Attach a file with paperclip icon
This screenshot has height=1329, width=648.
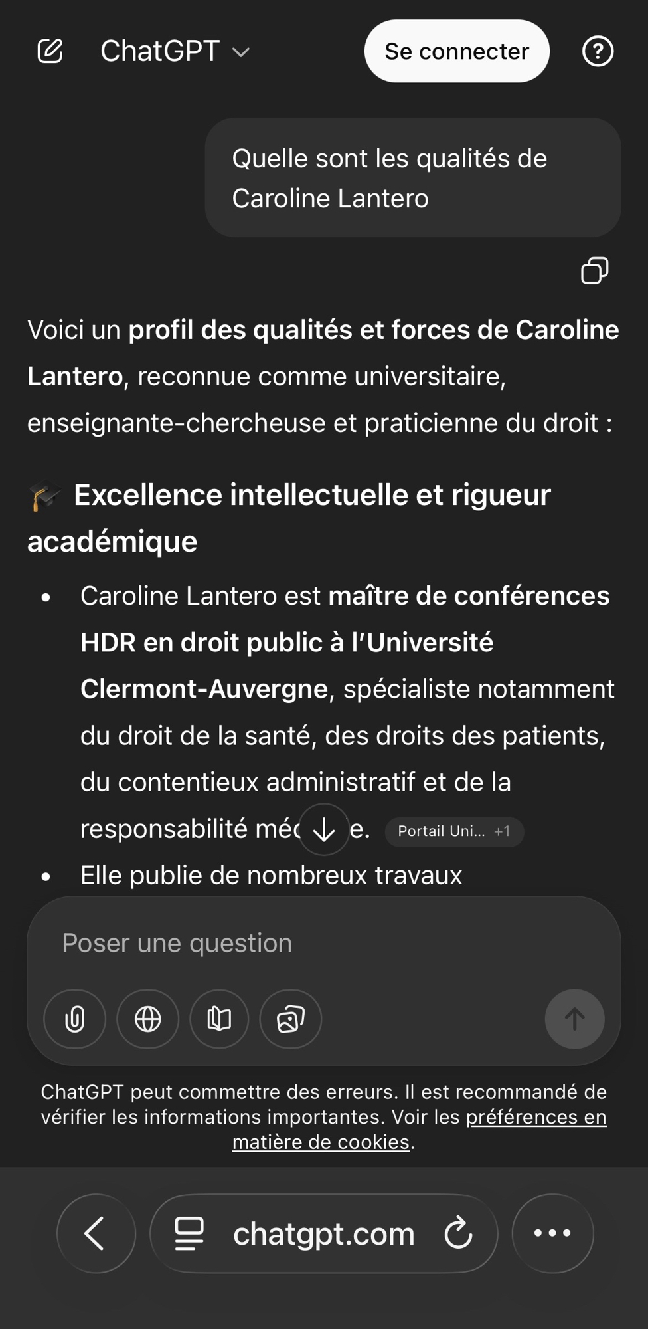(75, 1019)
